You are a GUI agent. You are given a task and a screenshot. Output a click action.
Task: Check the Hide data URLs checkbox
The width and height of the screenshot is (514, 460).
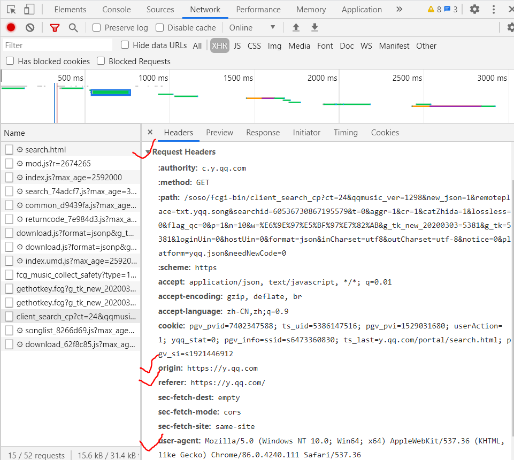click(125, 45)
